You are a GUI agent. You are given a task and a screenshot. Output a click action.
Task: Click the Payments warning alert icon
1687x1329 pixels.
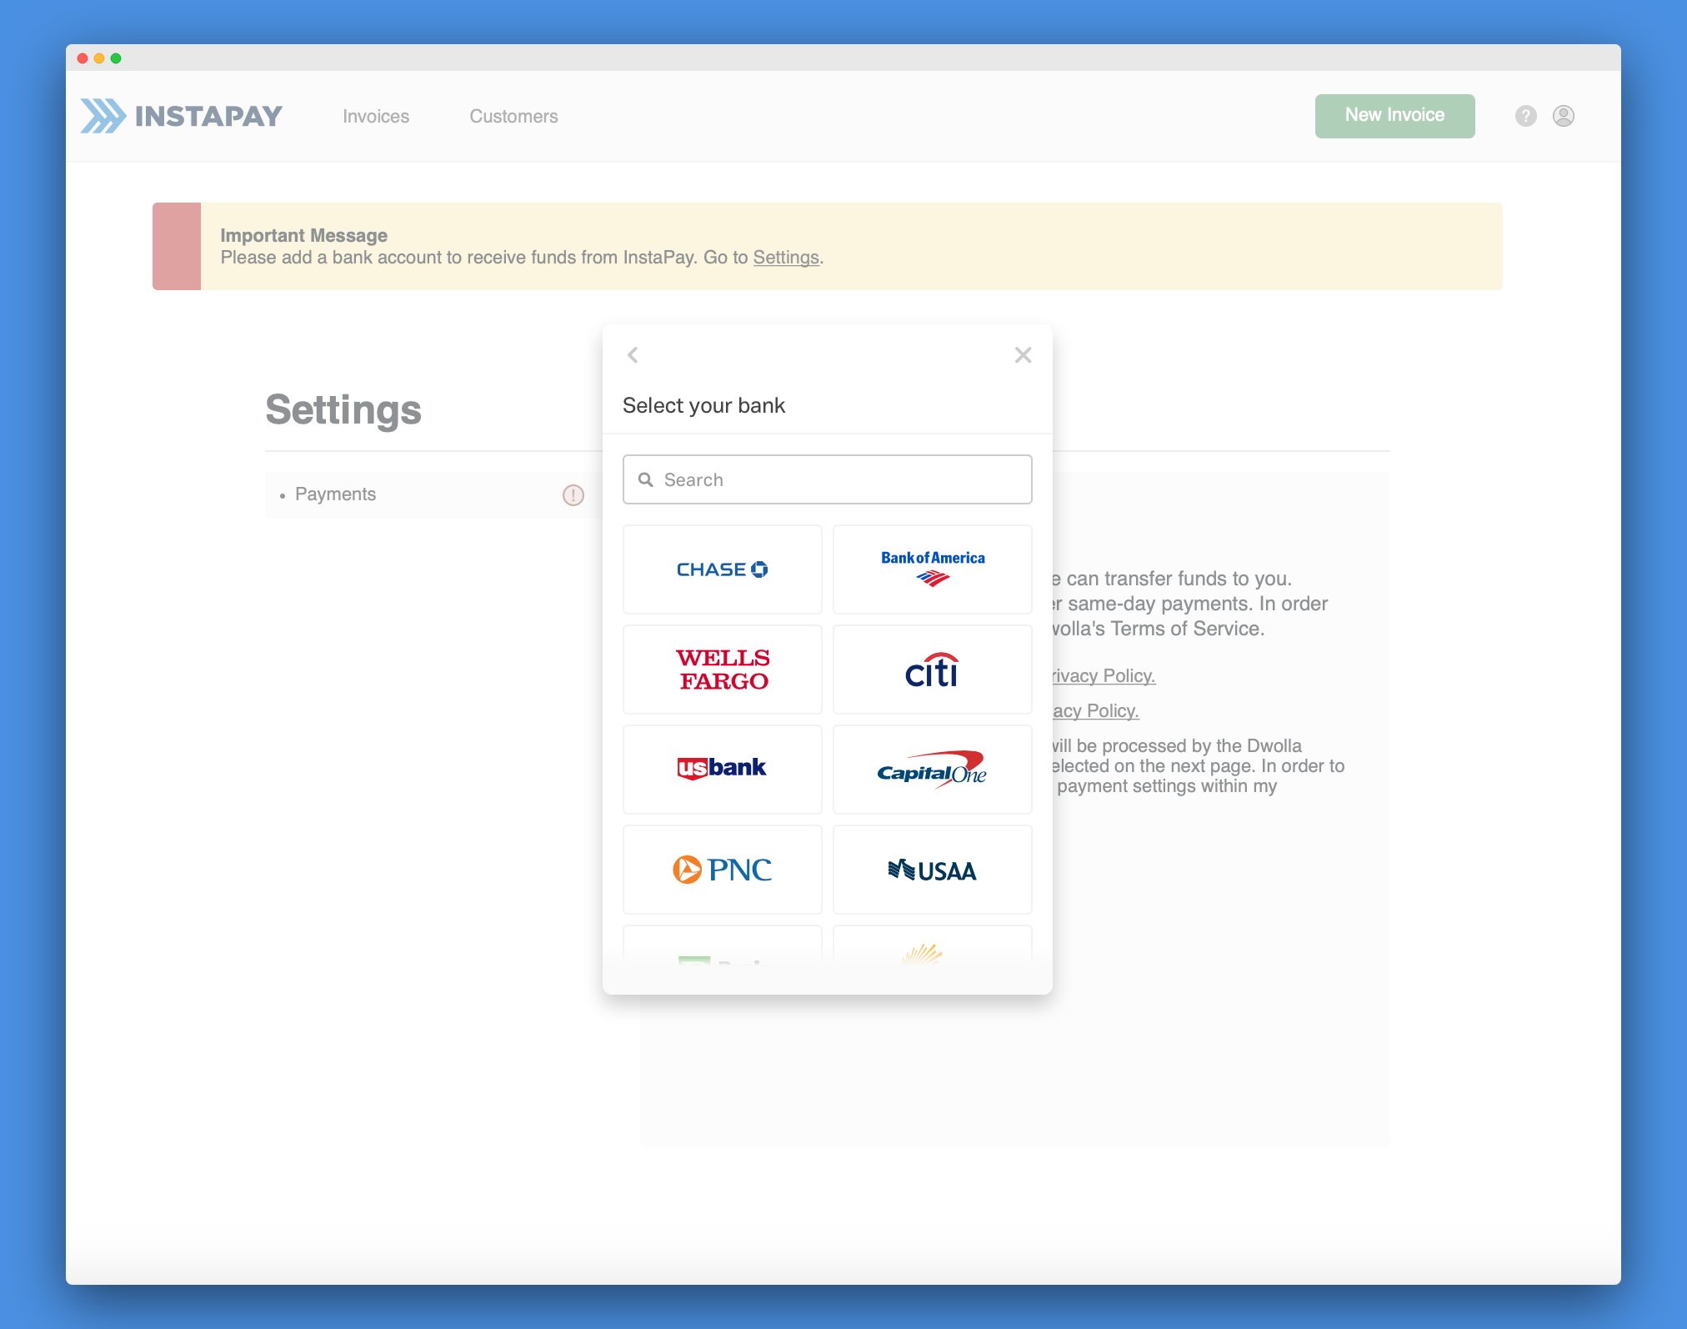click(x=573, y=495)
